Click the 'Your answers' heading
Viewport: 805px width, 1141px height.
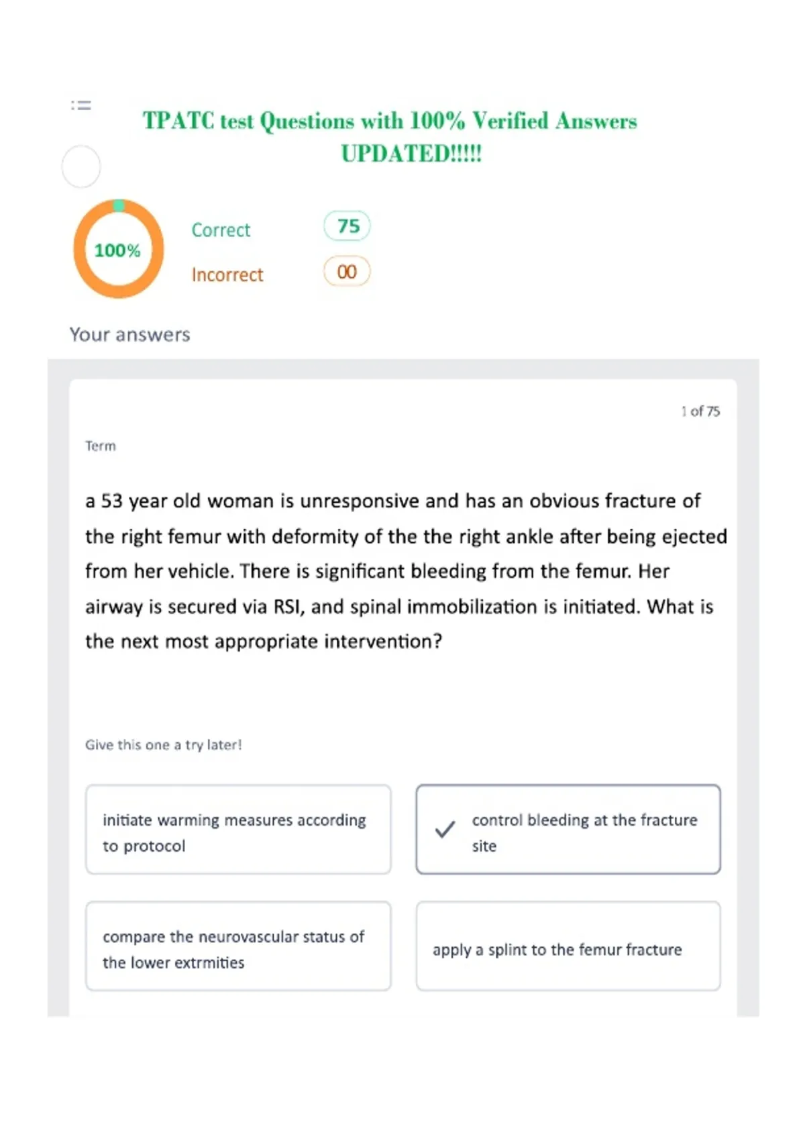130,334
